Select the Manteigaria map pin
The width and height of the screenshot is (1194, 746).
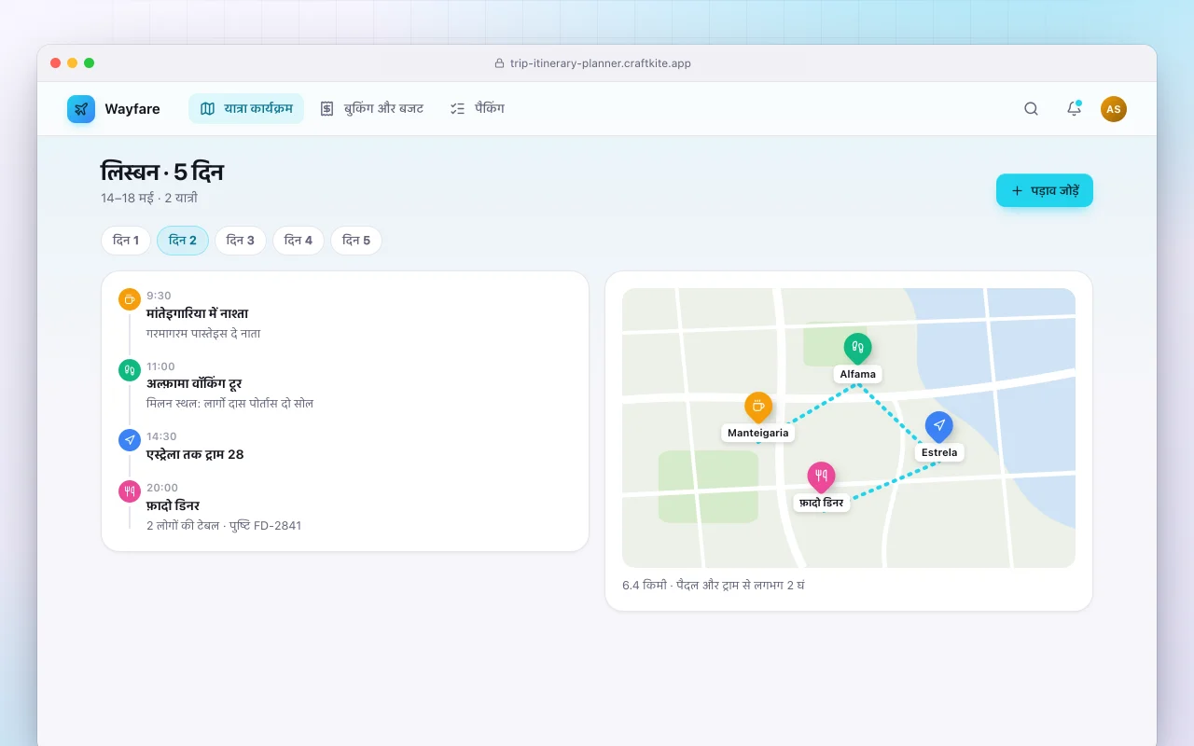tap(758, 408)
